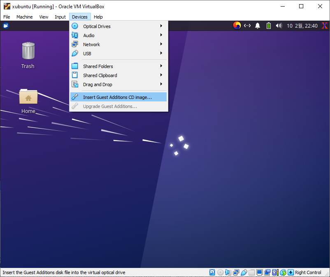
Task: Expand the Drag and Drop submenu
Action: pos(118,85)
